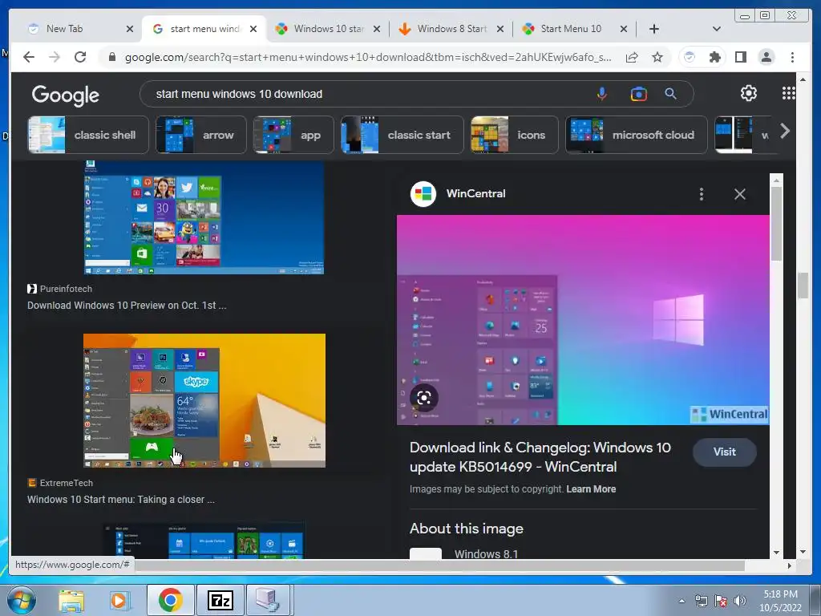821x616 pixels.
Task: Open a new tab with the plus button
Action: 654,29
